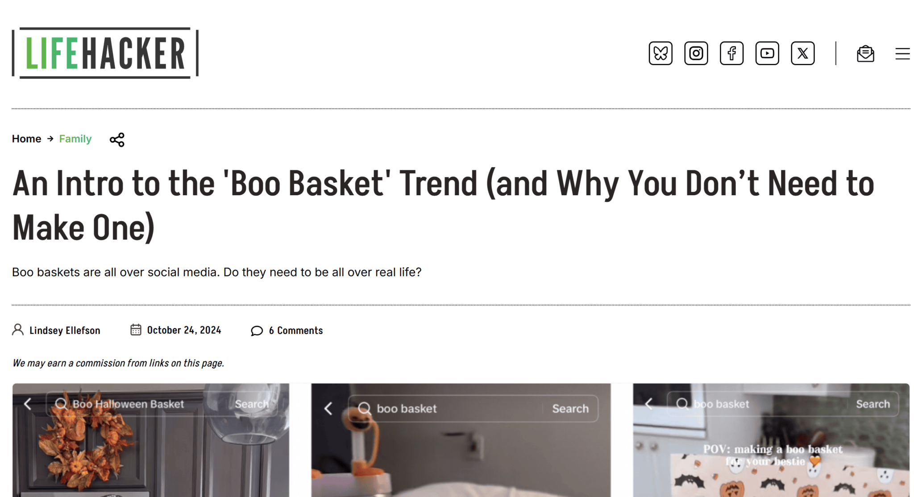Screen dimensions: 914x497
Task: Open Lifehacker's Bluesky profile
Action: click(x=660, y=53)
